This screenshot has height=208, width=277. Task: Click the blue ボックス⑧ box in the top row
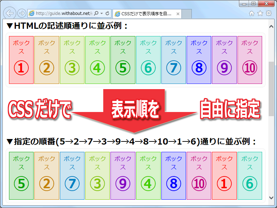199,59
